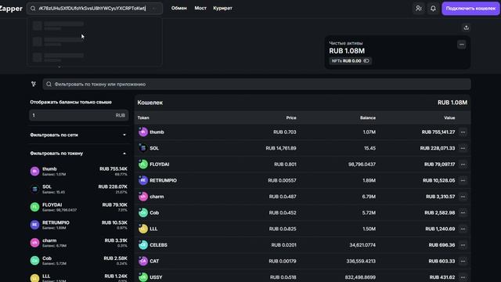
Task: Click the Value column header
Action: (x=449, y=117)
